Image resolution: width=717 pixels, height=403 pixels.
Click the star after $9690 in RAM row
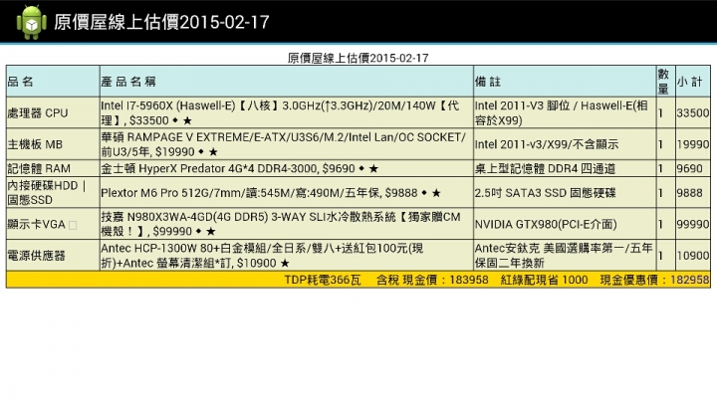(373, 169)
